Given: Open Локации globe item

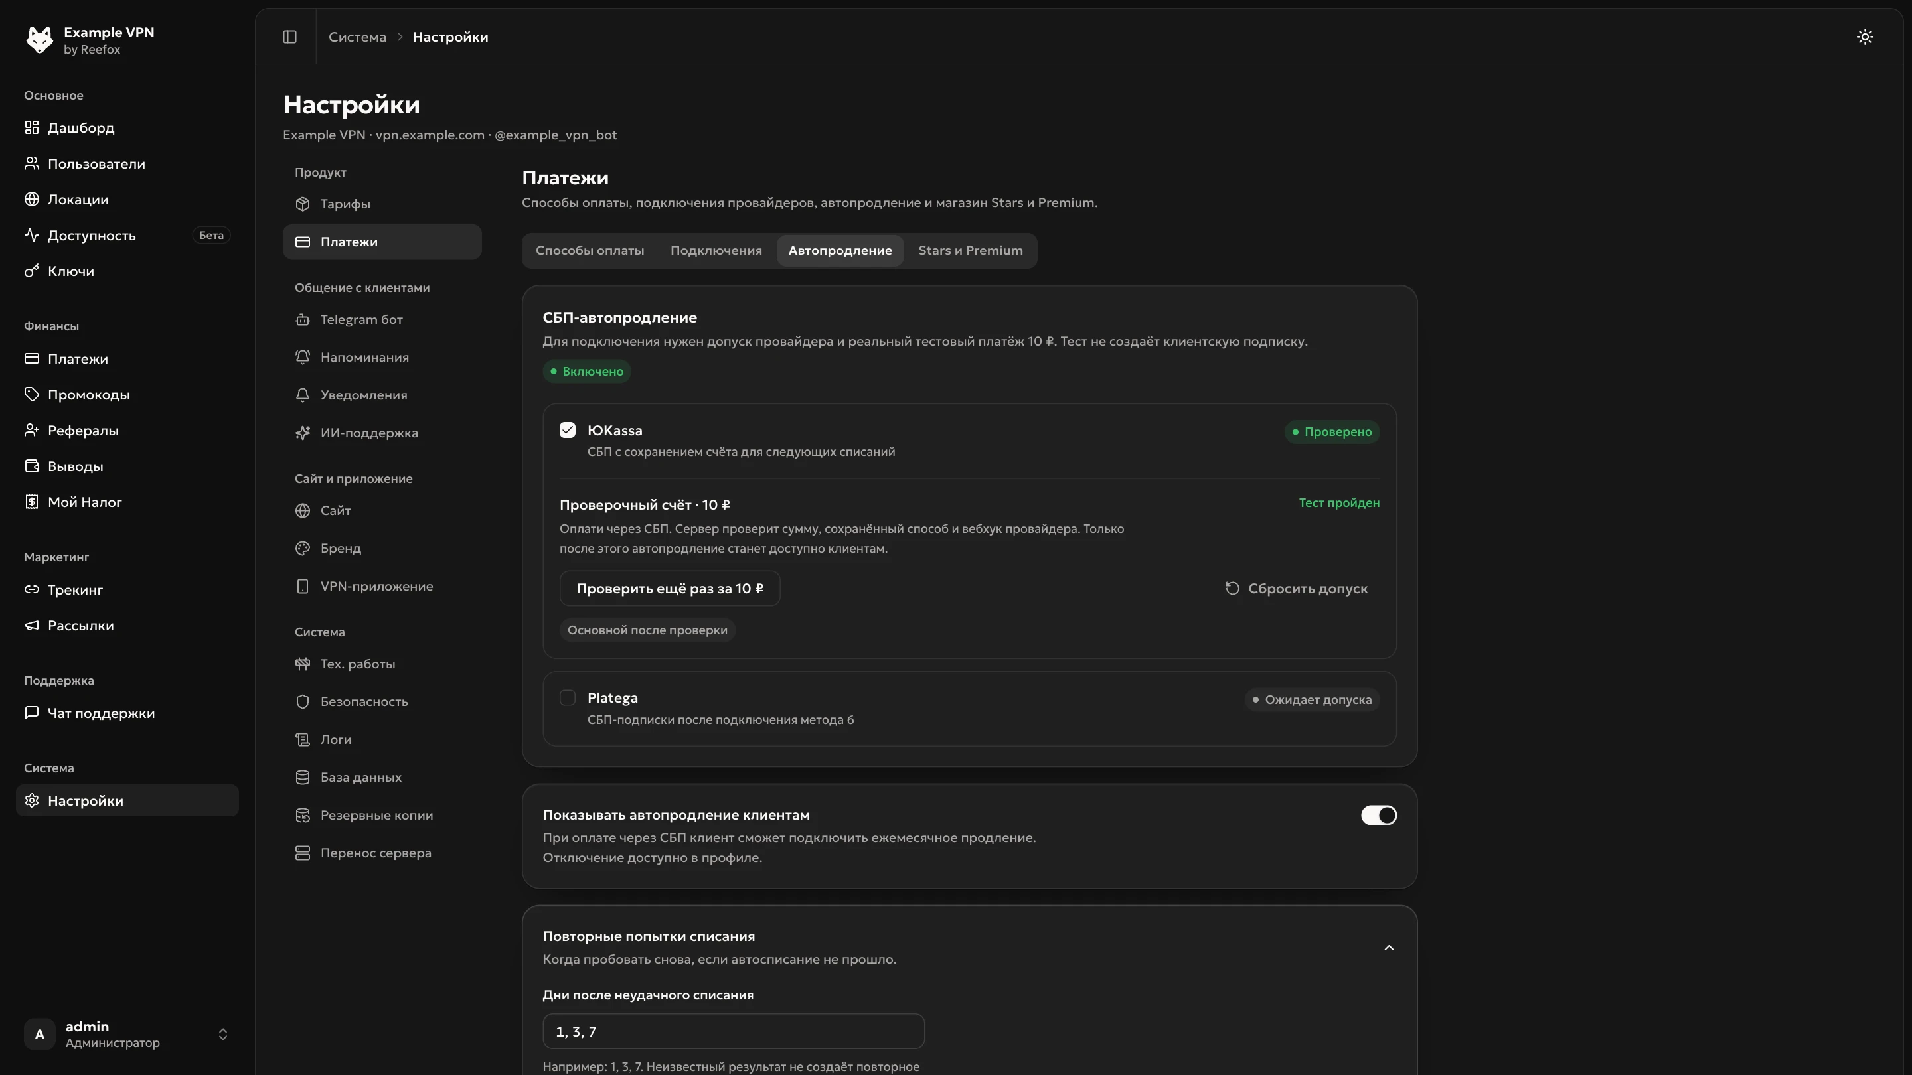Looking at the screenshot, I should (127, 200).
